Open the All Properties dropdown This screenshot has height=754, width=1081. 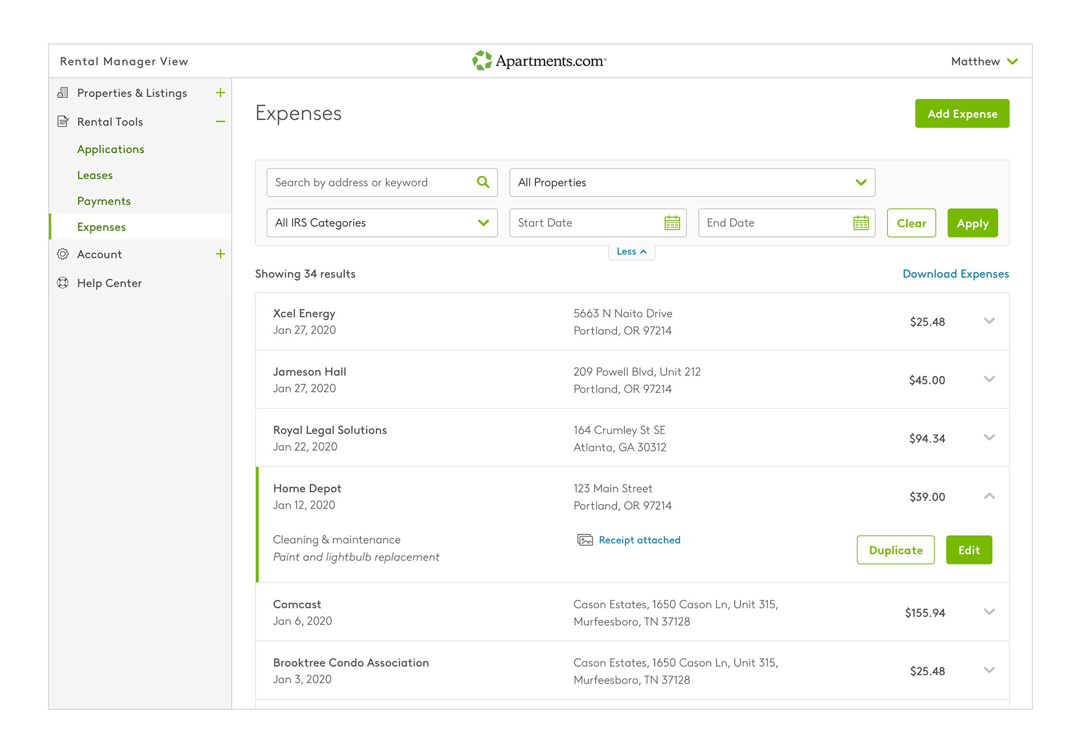pos(692,182)
